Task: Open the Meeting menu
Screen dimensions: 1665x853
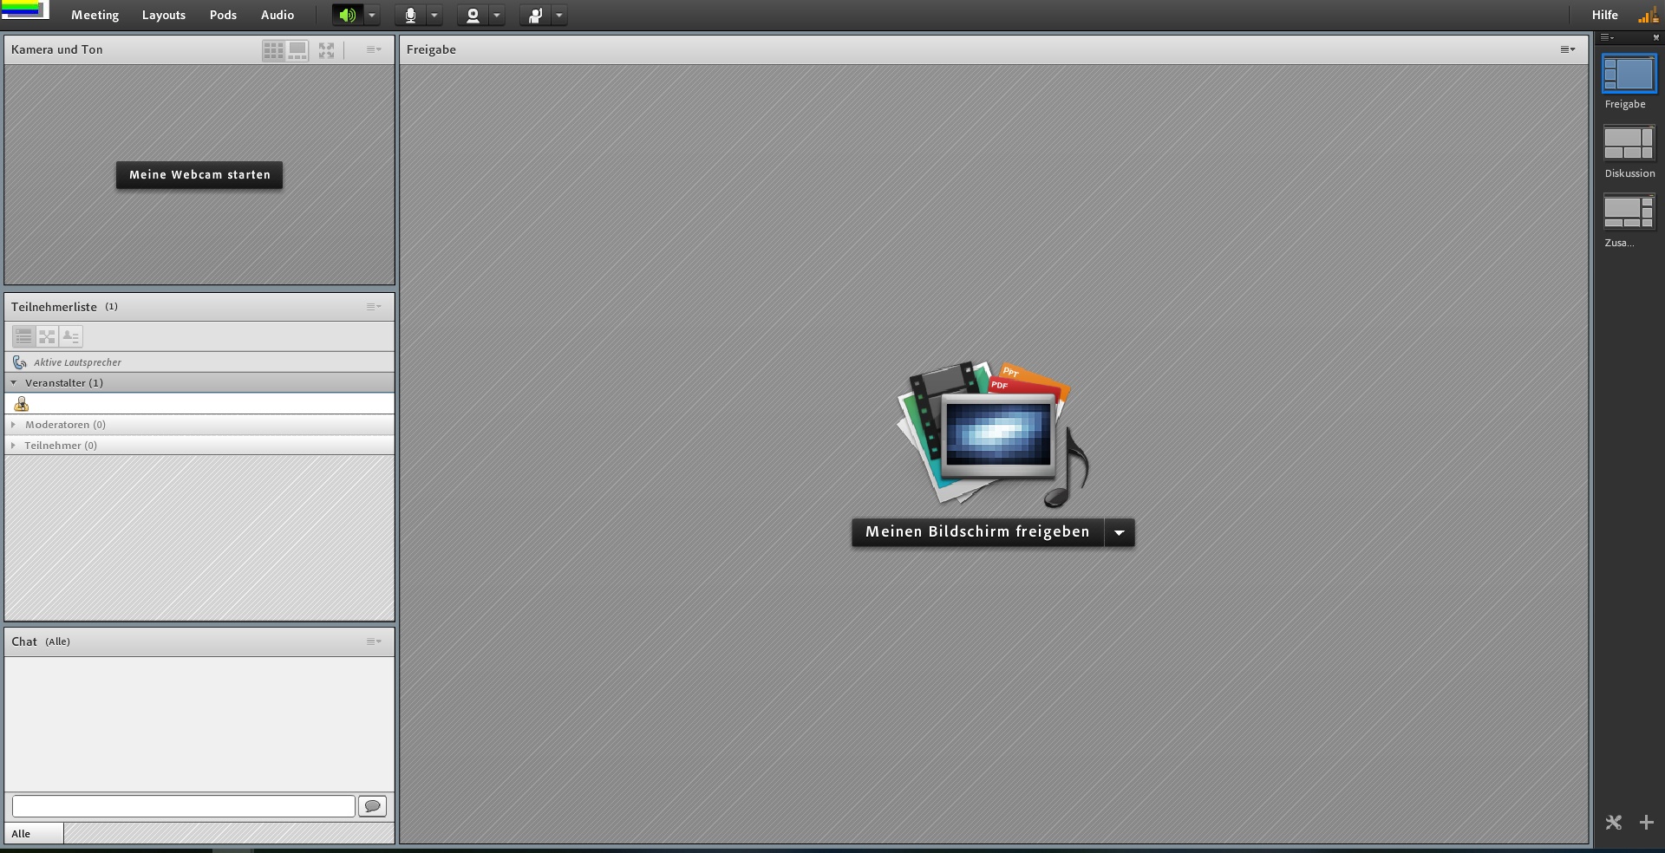Action: point(95,15)
